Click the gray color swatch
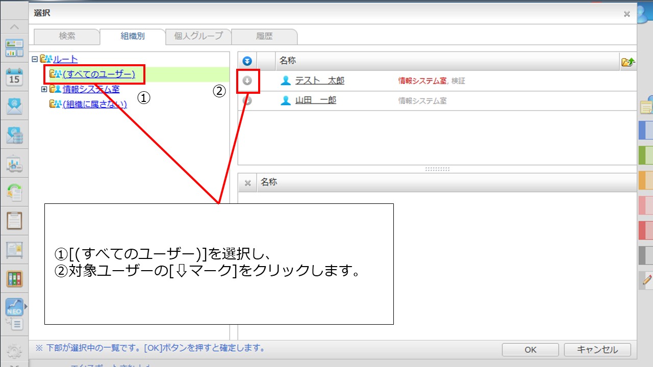Viewport: 653px width, 367px height. tap(646, 255)
